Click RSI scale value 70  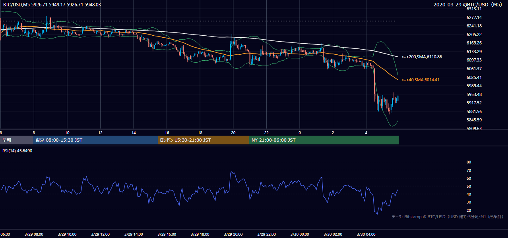469,170
